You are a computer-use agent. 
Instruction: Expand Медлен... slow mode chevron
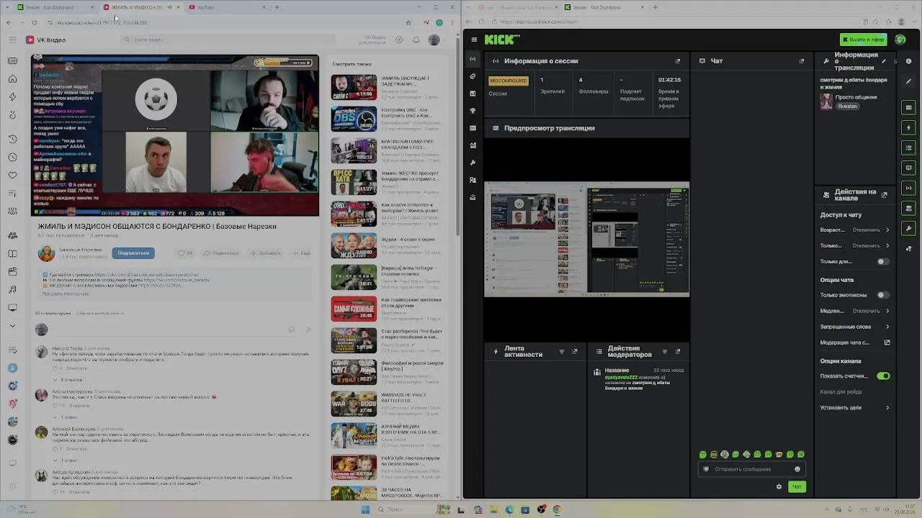pyautogui.click(x=887, y=311)
